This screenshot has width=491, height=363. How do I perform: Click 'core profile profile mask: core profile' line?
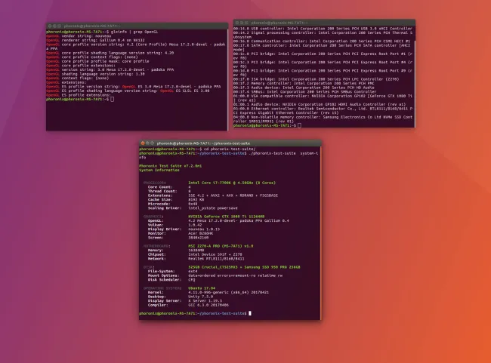coord(97,61)
